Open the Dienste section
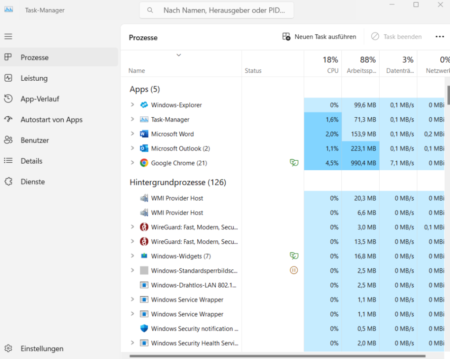The height and width of the screenshot is (359, 450). point(8,181)
